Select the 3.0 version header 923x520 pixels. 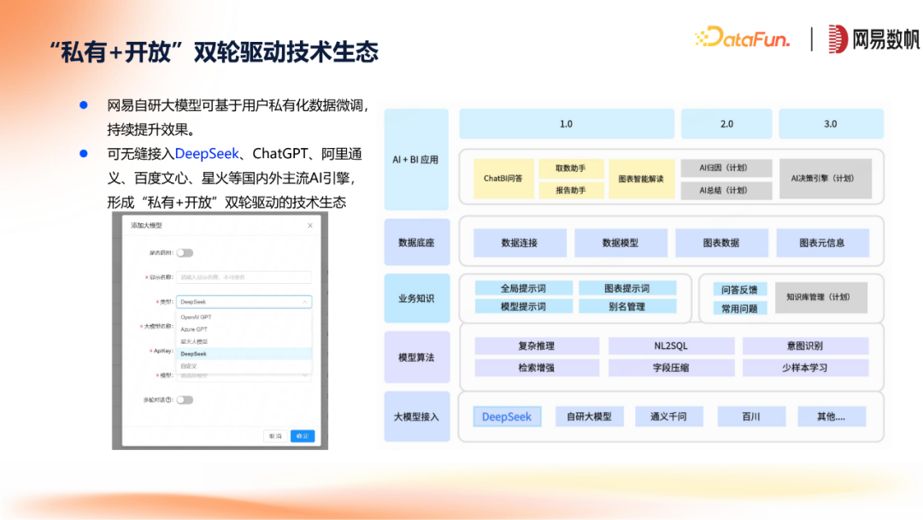pyautogui.click(x=831, y=124)
